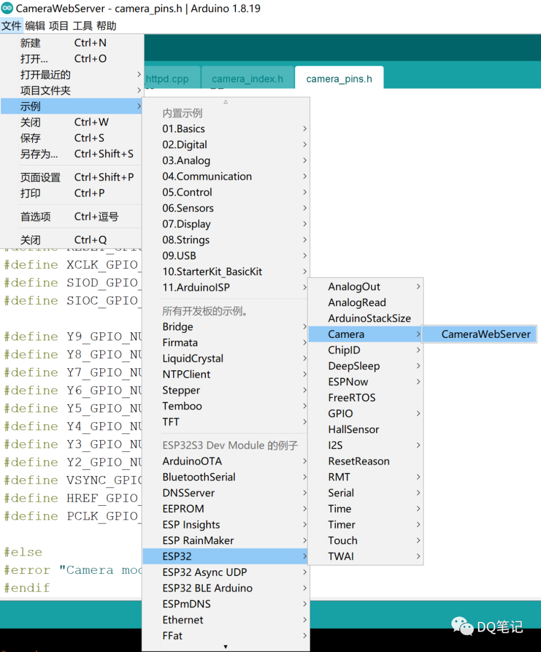Viewport: 541px width, 652px height.
Task: Open the 01.Basics example category
Action: coord(183,128)
